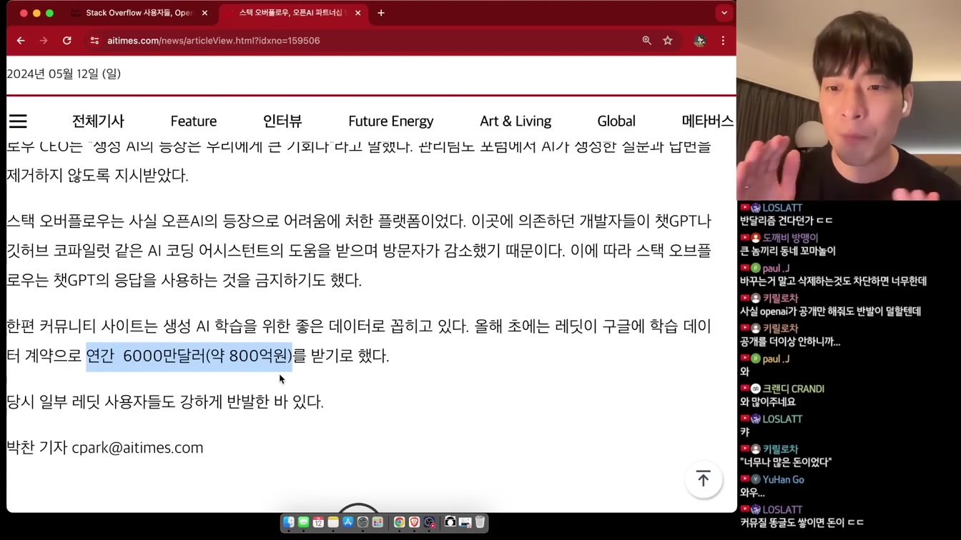Go to the Feature menu section

pos(194,121)
